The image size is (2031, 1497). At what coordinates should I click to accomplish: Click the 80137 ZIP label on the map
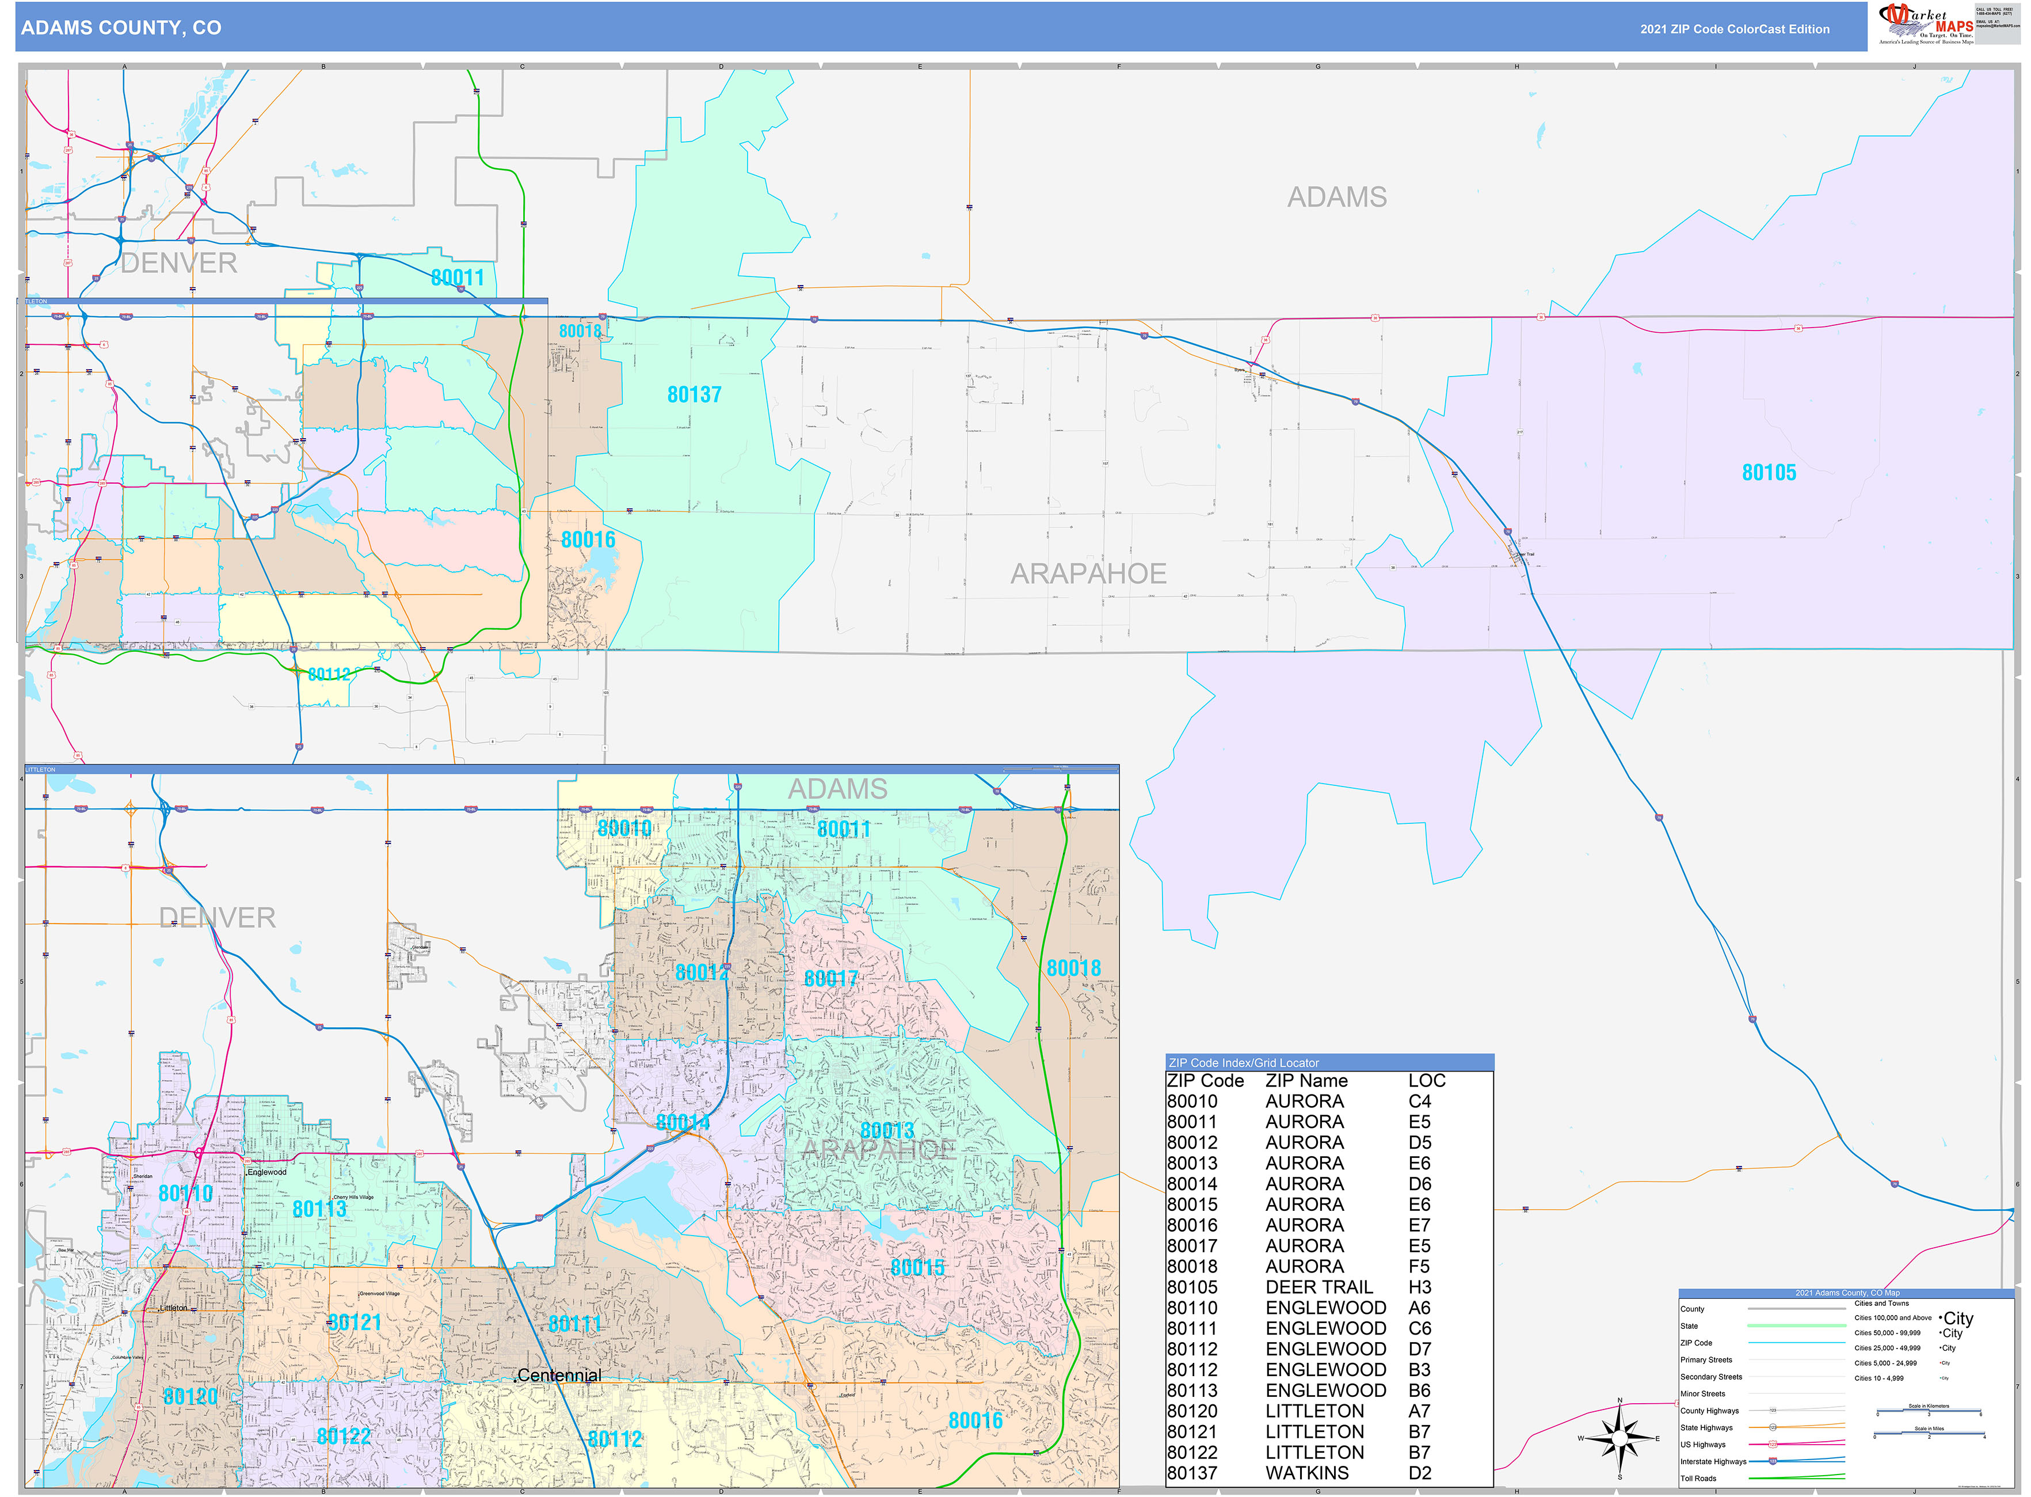(x=694, y=395)
